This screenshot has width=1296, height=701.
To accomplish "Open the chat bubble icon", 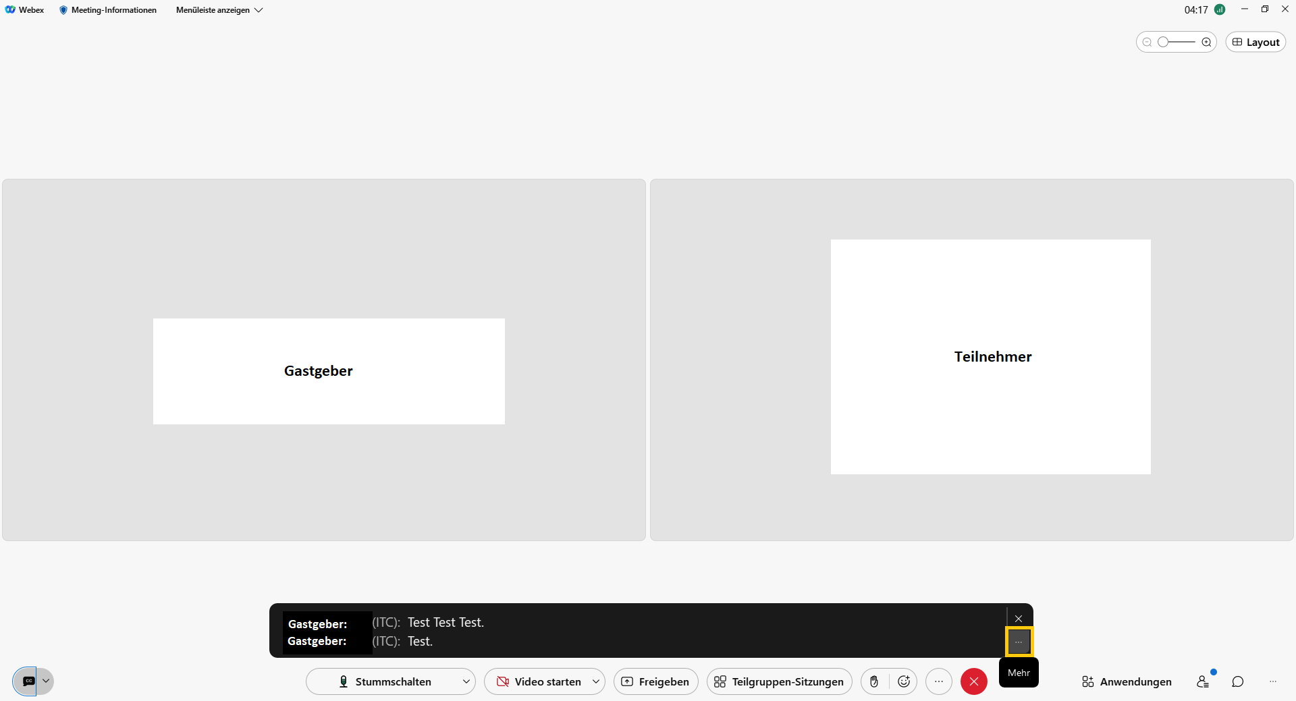I will coord(1237,681).
